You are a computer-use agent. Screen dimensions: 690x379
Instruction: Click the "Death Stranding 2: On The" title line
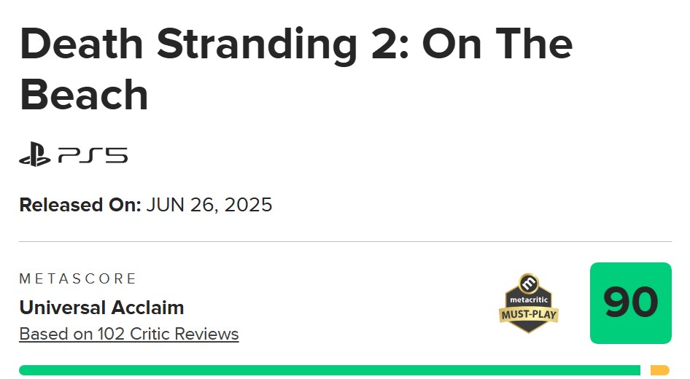coord(295,45)
